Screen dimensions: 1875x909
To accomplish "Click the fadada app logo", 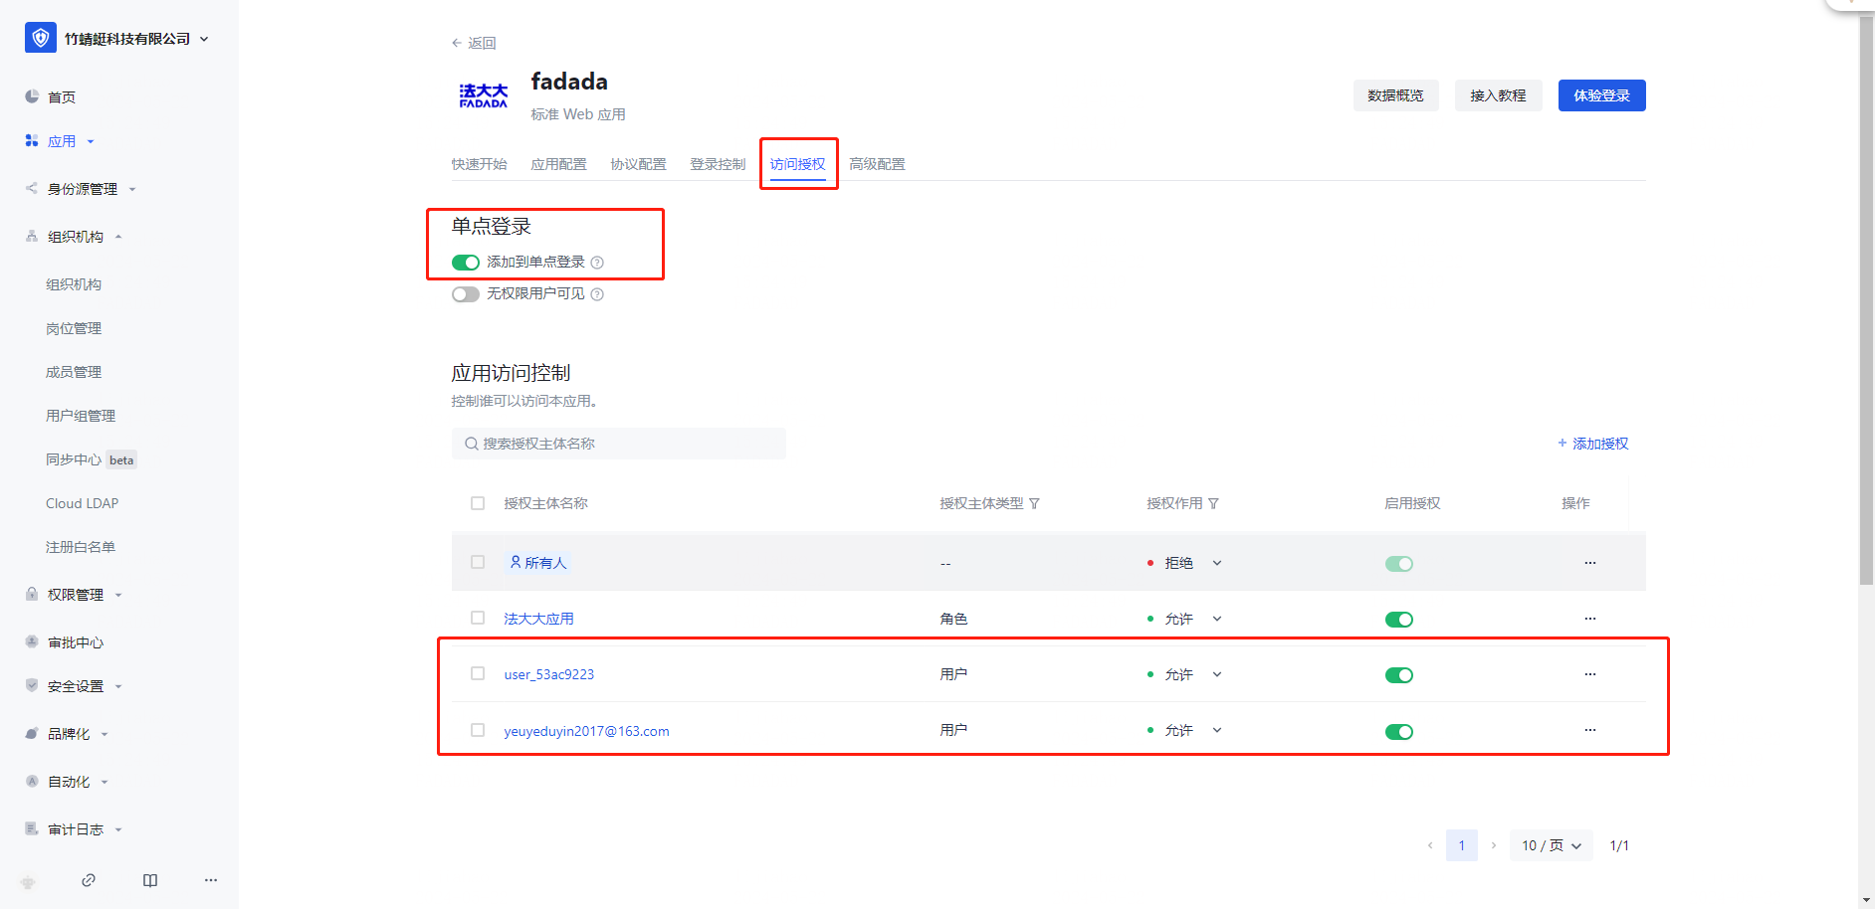I will point(484,95).
